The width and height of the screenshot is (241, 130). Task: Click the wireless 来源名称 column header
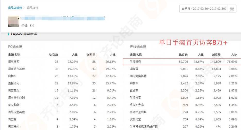coord(136,55)
